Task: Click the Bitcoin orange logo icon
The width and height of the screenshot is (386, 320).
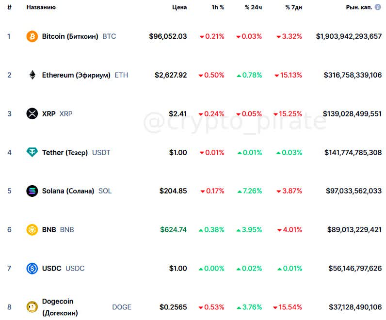Action: 32,36
